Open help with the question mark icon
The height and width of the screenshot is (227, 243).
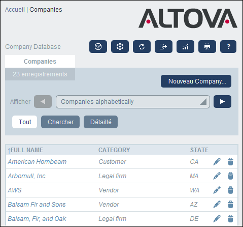pos(228,46)
